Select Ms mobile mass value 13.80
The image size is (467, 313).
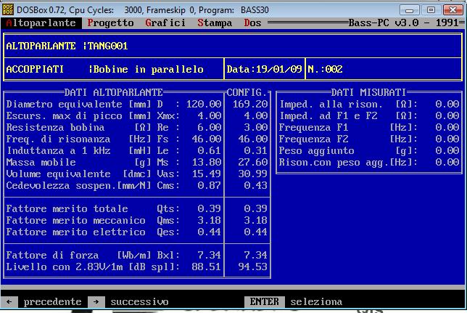click(207, 163)
